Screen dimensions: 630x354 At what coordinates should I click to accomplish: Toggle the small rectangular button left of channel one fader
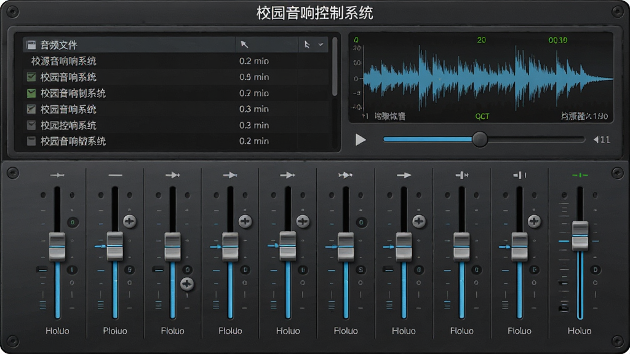[42, 269]
